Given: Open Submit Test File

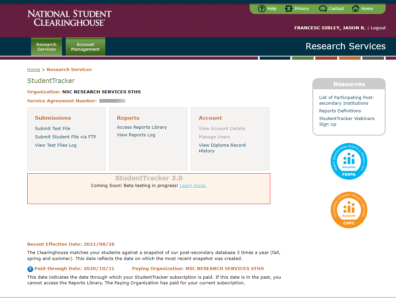Looking at the screenshot, I should [x=53, y=129].
